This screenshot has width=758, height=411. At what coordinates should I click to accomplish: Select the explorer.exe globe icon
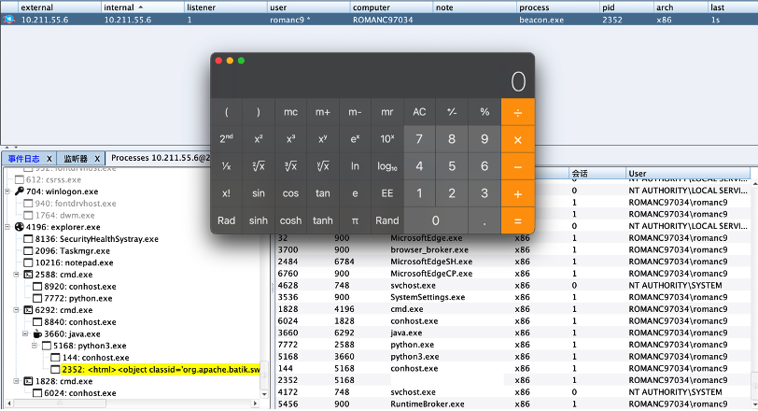click(20, 227)
